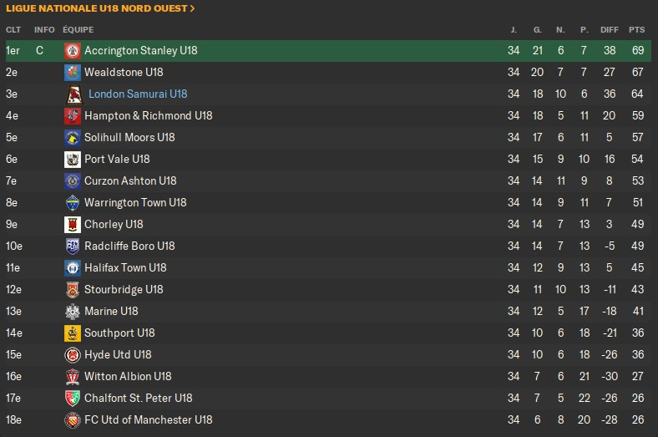Image resolution: width=658 pixels, height=437 pixels.
Task: Sort by the CLT position column
Action: coord(13,30)
